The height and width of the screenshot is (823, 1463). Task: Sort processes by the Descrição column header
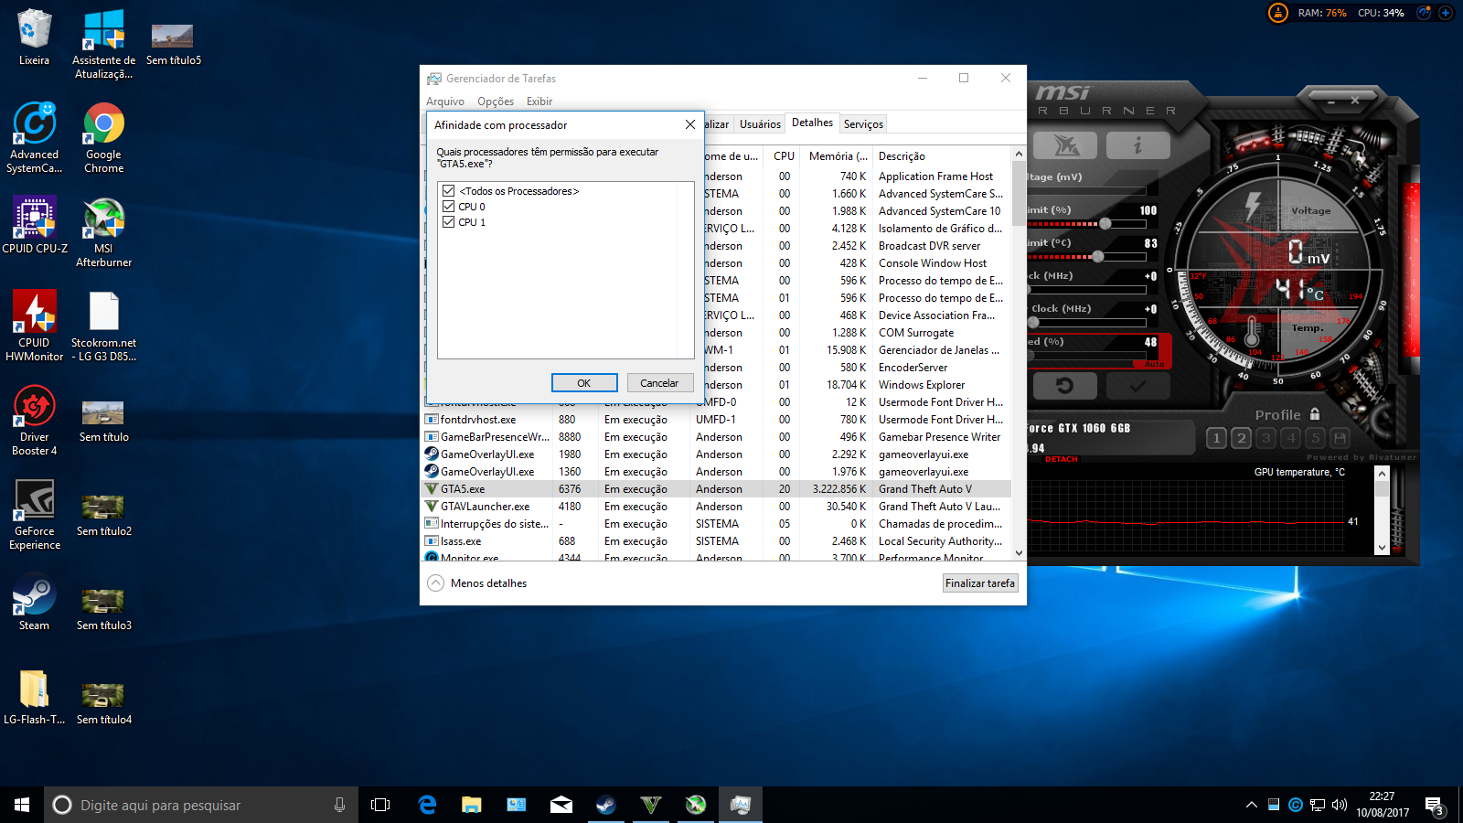click(x=941, y=156)
